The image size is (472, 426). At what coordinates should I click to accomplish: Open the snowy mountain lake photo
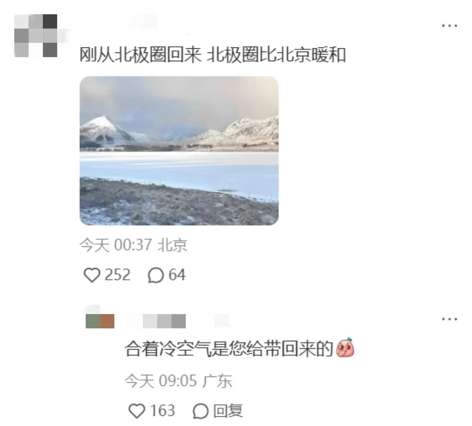pos(179,151)
